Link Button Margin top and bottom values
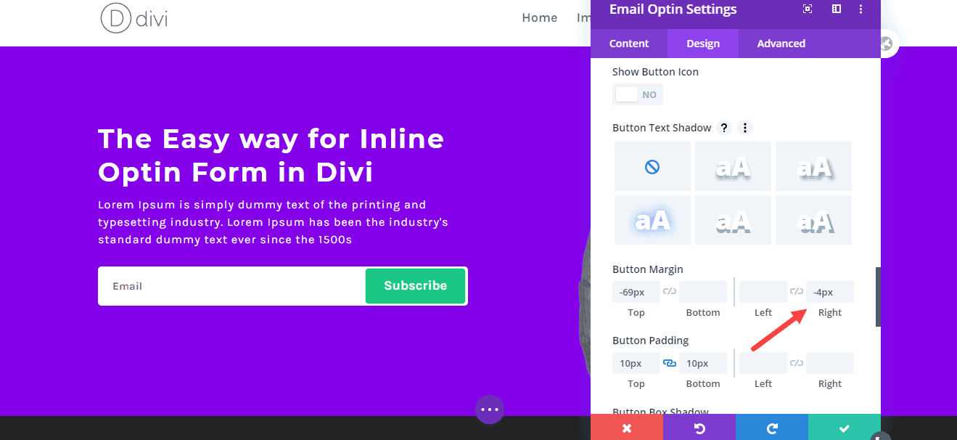This screenshot has width=957, height=440. point(670,292)
